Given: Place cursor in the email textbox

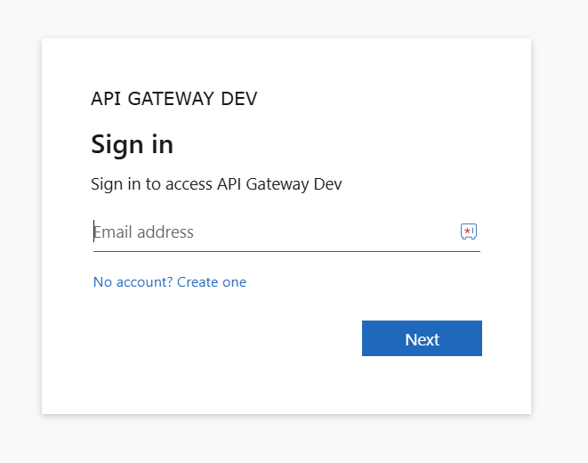Looking at the screenshot, I should [286, 232].
